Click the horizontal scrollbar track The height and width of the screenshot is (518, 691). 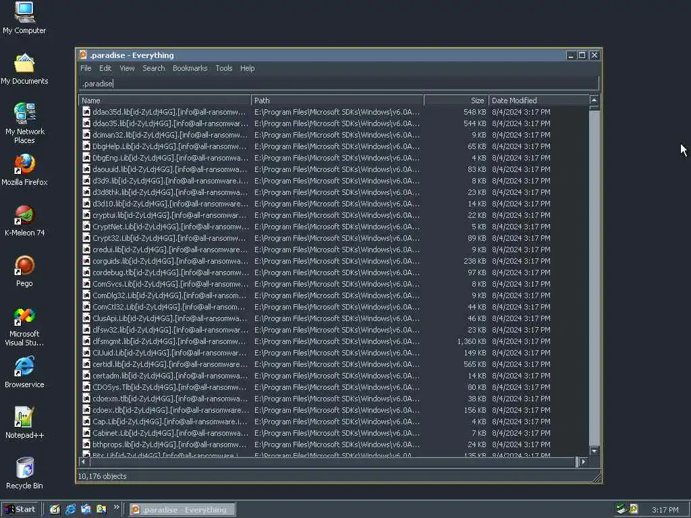point(333,461)
